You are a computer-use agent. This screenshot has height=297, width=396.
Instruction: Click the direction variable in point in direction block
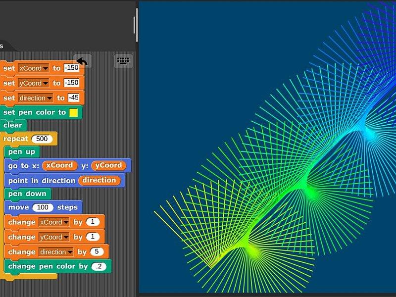tap(99, 180)
